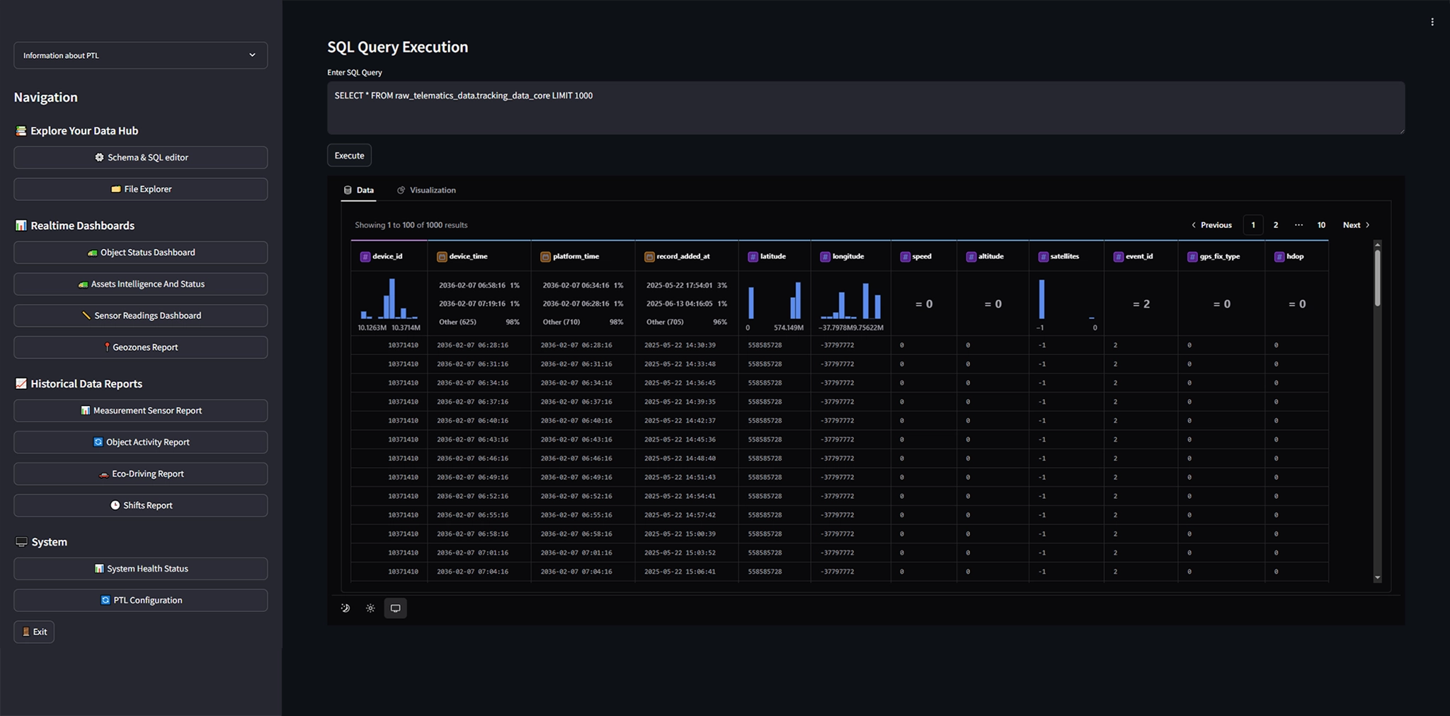Image resolution: width=1450 pixels, height=716 pixels.
Task: Click the pagination ellipsis
Action: 1298,225
